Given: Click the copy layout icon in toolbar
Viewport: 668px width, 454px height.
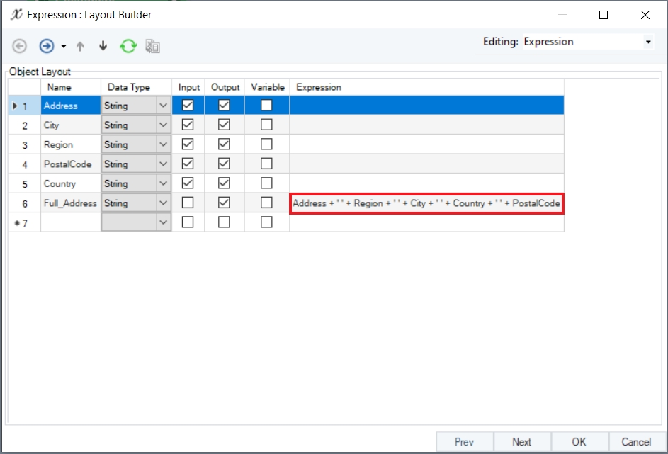Looking at the screenshot, I should pyautogui.click(x=152, y=46).
